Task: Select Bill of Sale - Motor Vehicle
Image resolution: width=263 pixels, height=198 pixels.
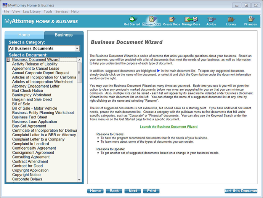Action: pyautogui.click(x=35, y=108)
